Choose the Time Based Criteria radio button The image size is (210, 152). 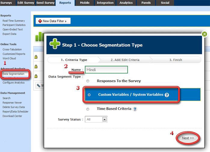(88, 109)
